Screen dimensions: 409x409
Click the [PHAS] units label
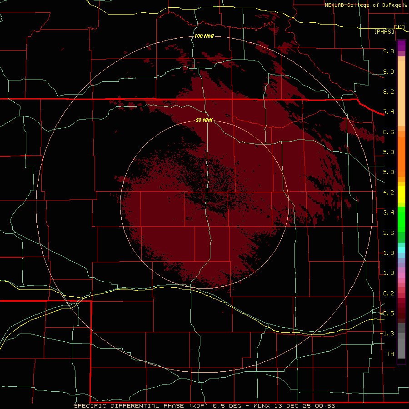tap(384, 31)
